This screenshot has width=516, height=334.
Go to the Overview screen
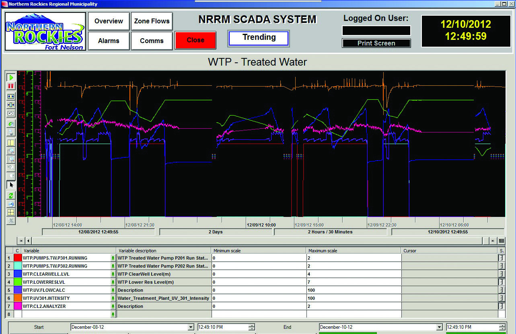[109, 21]
